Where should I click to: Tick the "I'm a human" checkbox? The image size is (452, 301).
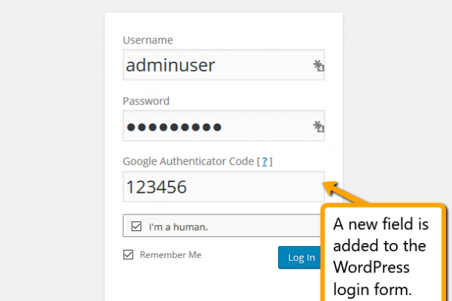pos(136,226)
